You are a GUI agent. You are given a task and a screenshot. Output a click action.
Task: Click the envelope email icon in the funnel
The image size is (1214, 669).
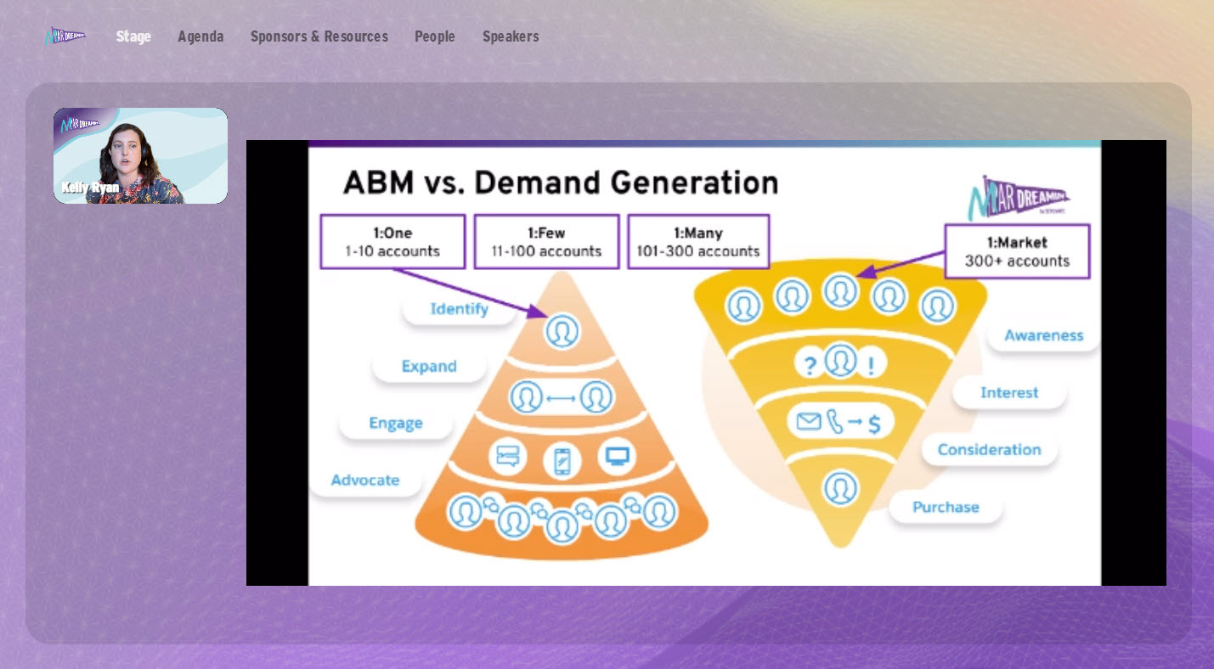[809, 421]
